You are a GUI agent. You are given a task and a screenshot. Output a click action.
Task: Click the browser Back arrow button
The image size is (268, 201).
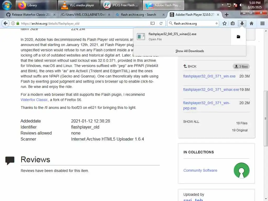click(5, 23)
